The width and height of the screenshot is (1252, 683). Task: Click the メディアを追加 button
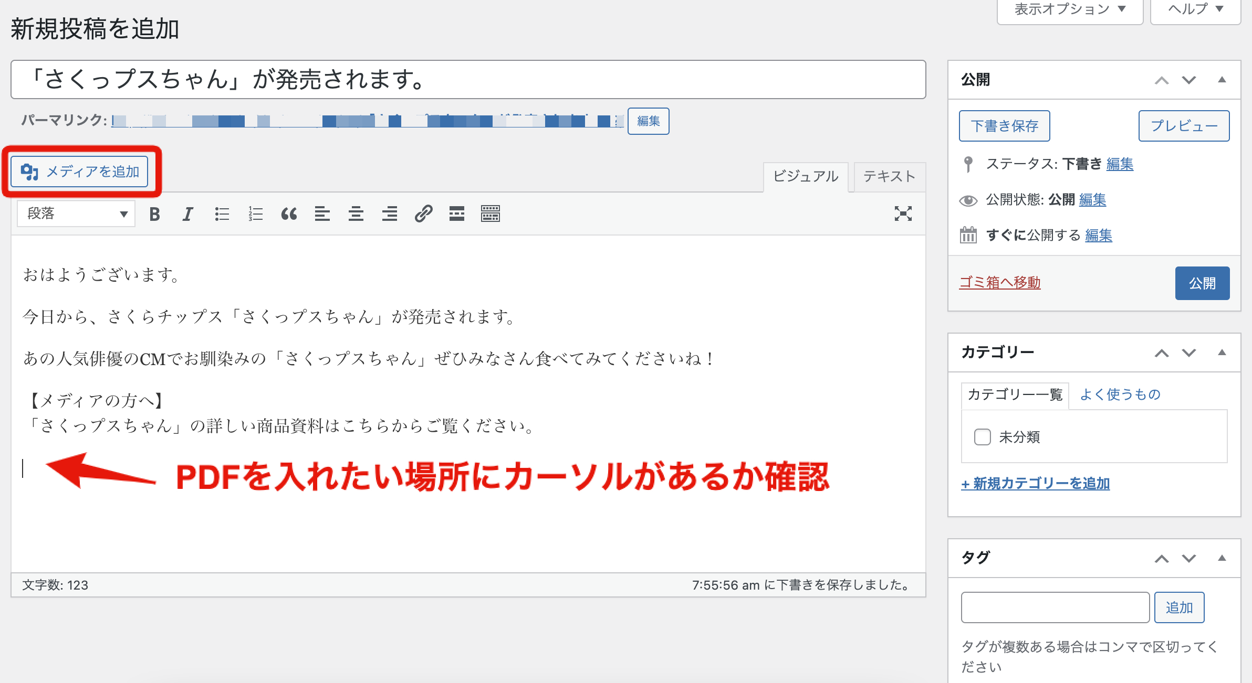click(x=80, y=172)
